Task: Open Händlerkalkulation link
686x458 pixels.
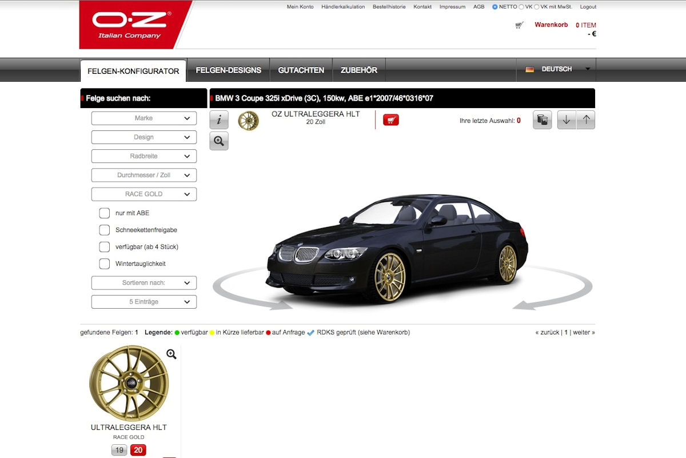Action: (343, 7)
